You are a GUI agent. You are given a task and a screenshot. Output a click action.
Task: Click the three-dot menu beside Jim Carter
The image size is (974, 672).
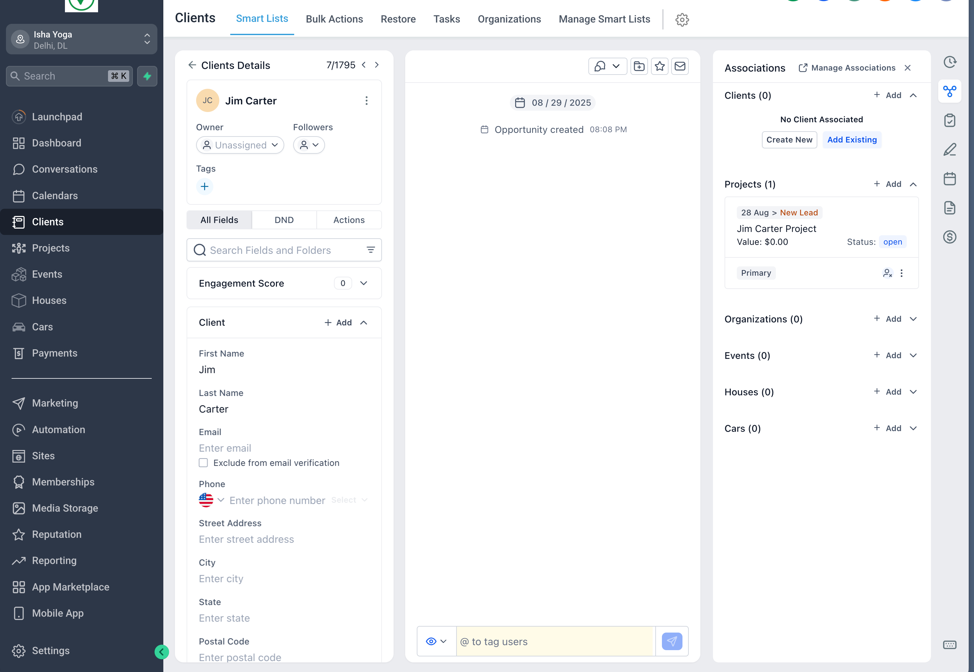click(366, 101)
